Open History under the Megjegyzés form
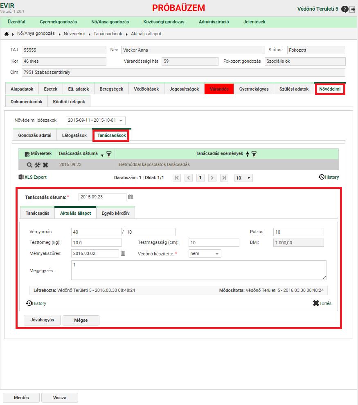 [x=36, y=303]
